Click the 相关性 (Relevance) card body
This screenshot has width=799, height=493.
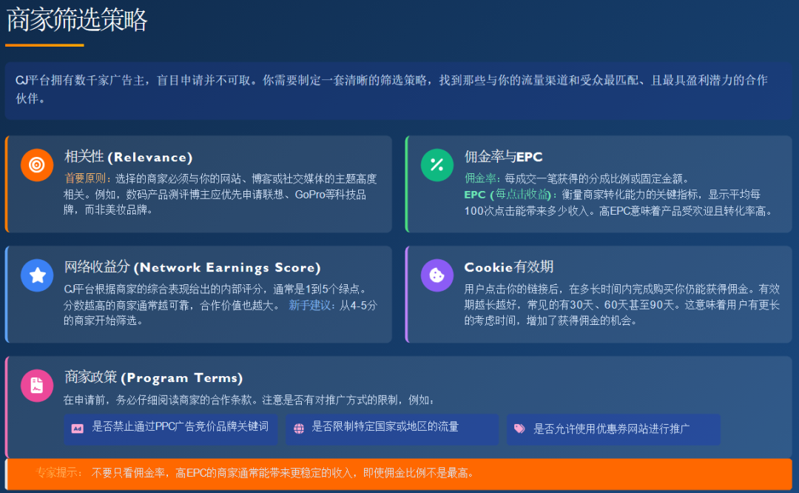pyautogui.click(x=200, y=185)
